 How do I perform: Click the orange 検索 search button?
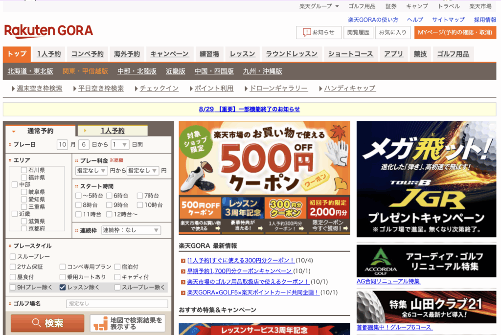coord(47,323)
